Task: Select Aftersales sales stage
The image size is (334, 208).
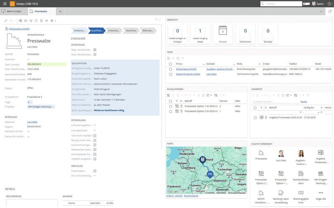Action: [148, 31]
